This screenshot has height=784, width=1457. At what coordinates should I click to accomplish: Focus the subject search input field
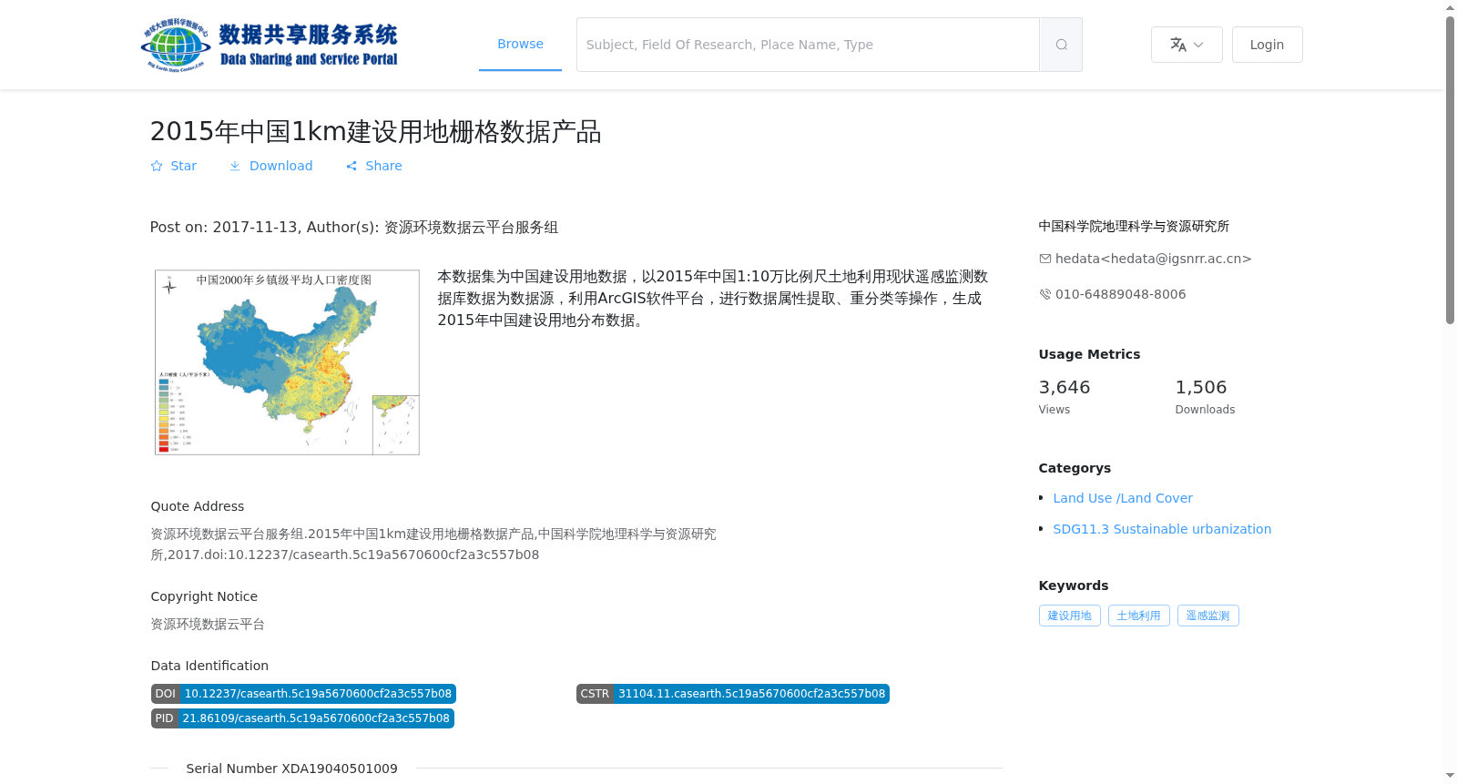(x=808, y=45)
